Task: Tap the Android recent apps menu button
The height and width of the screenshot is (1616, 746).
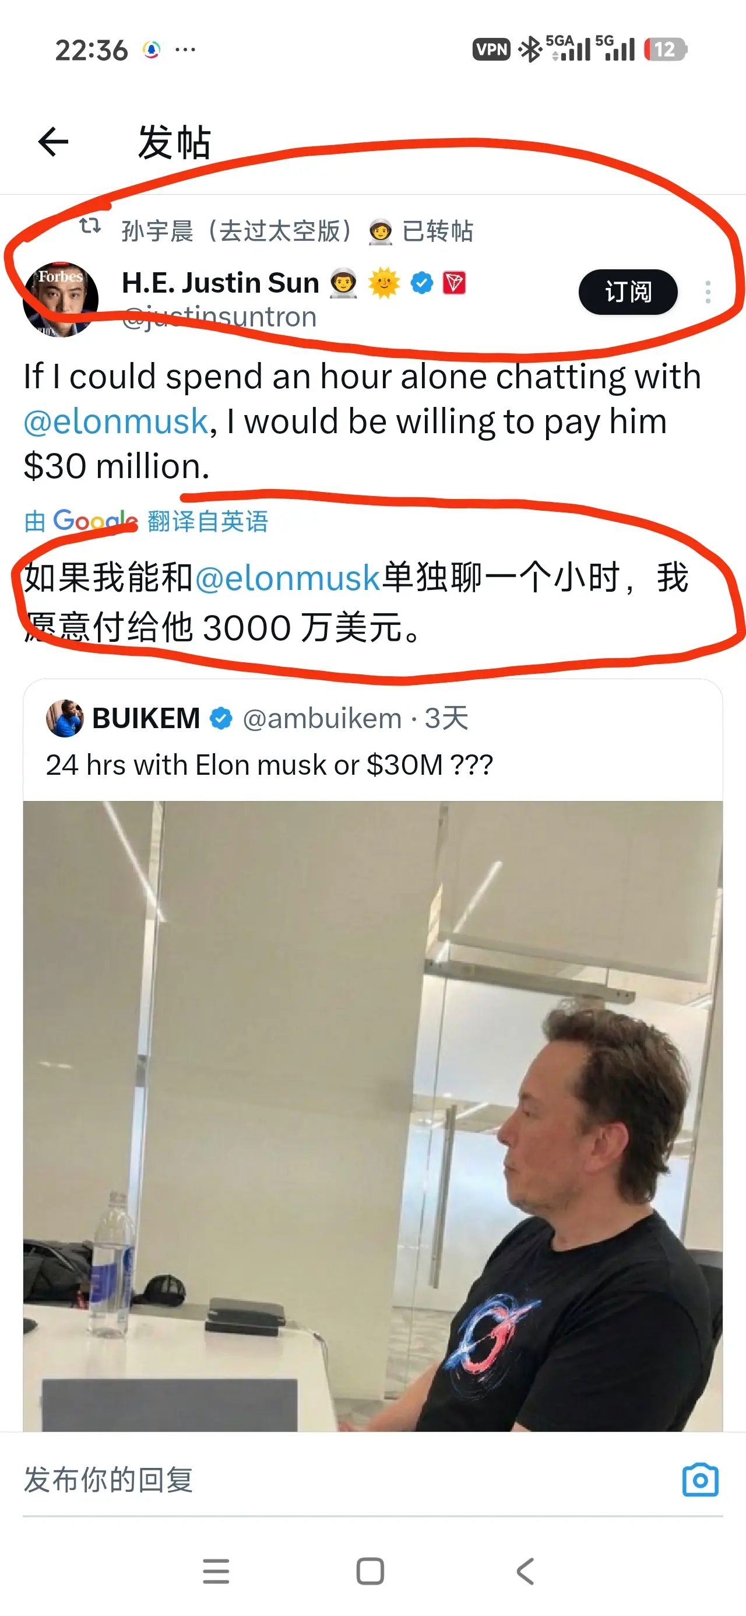Action: click(x=216, y=1571)
